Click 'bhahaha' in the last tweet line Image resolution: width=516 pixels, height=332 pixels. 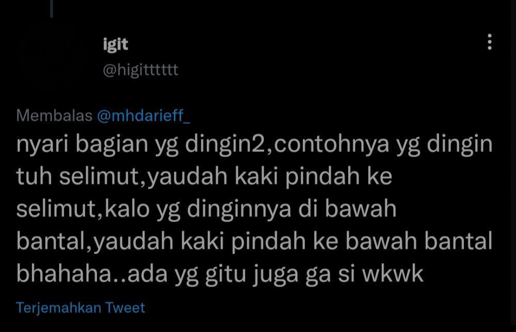[64, 274]
